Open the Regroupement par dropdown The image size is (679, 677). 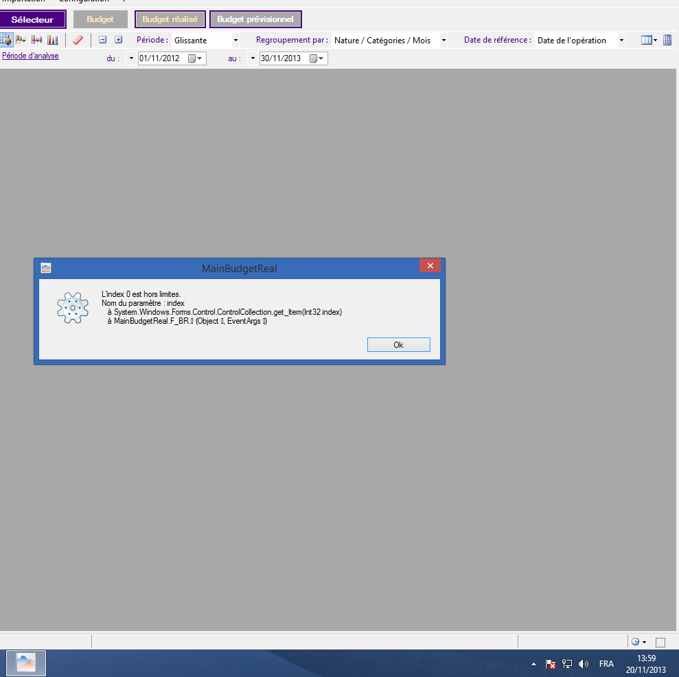point(443,41)
